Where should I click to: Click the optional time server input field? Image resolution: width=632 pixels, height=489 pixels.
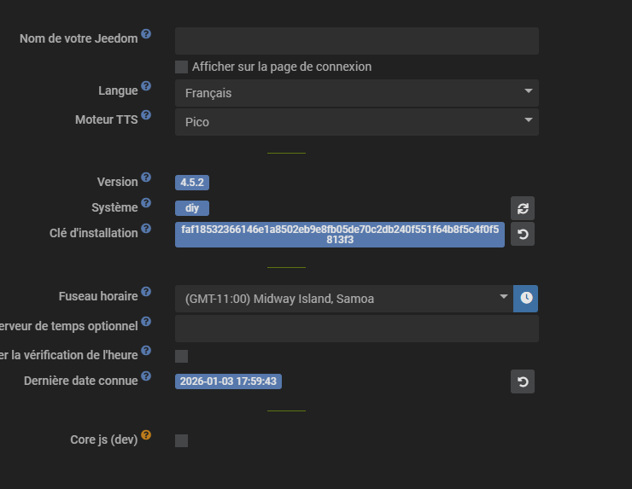pyautogui.click(x=356, y=329)
